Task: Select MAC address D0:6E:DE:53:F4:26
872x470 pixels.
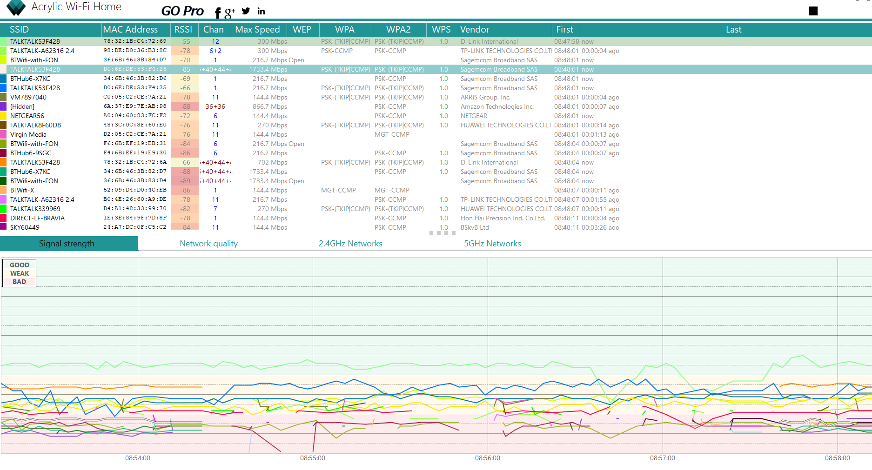Action: [135, 69]
